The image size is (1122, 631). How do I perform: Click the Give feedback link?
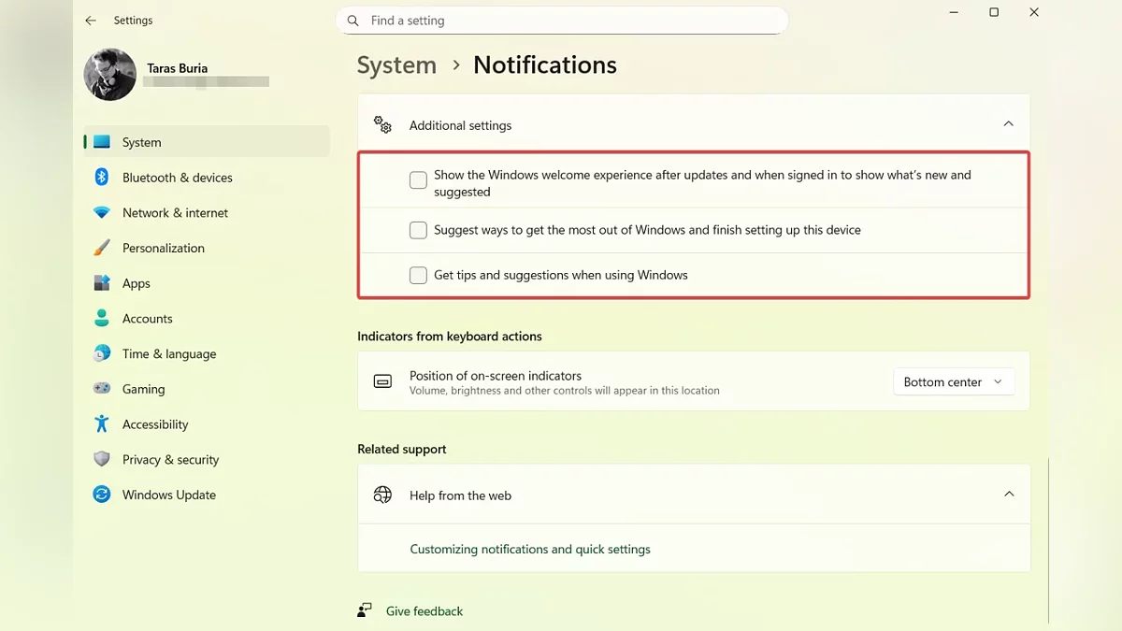tap(424, 611)
